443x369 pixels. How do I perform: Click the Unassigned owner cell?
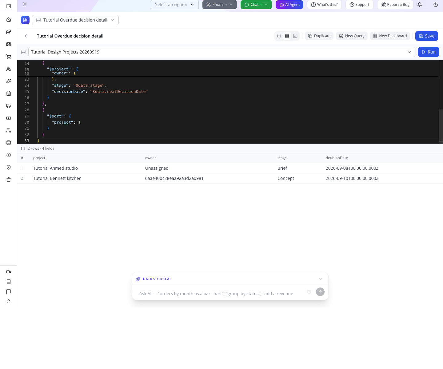[x=157, y=168]
